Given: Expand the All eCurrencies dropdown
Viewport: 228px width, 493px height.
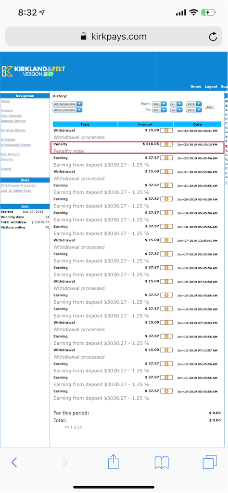Looking at the screenshot, I should pos(67,110).
